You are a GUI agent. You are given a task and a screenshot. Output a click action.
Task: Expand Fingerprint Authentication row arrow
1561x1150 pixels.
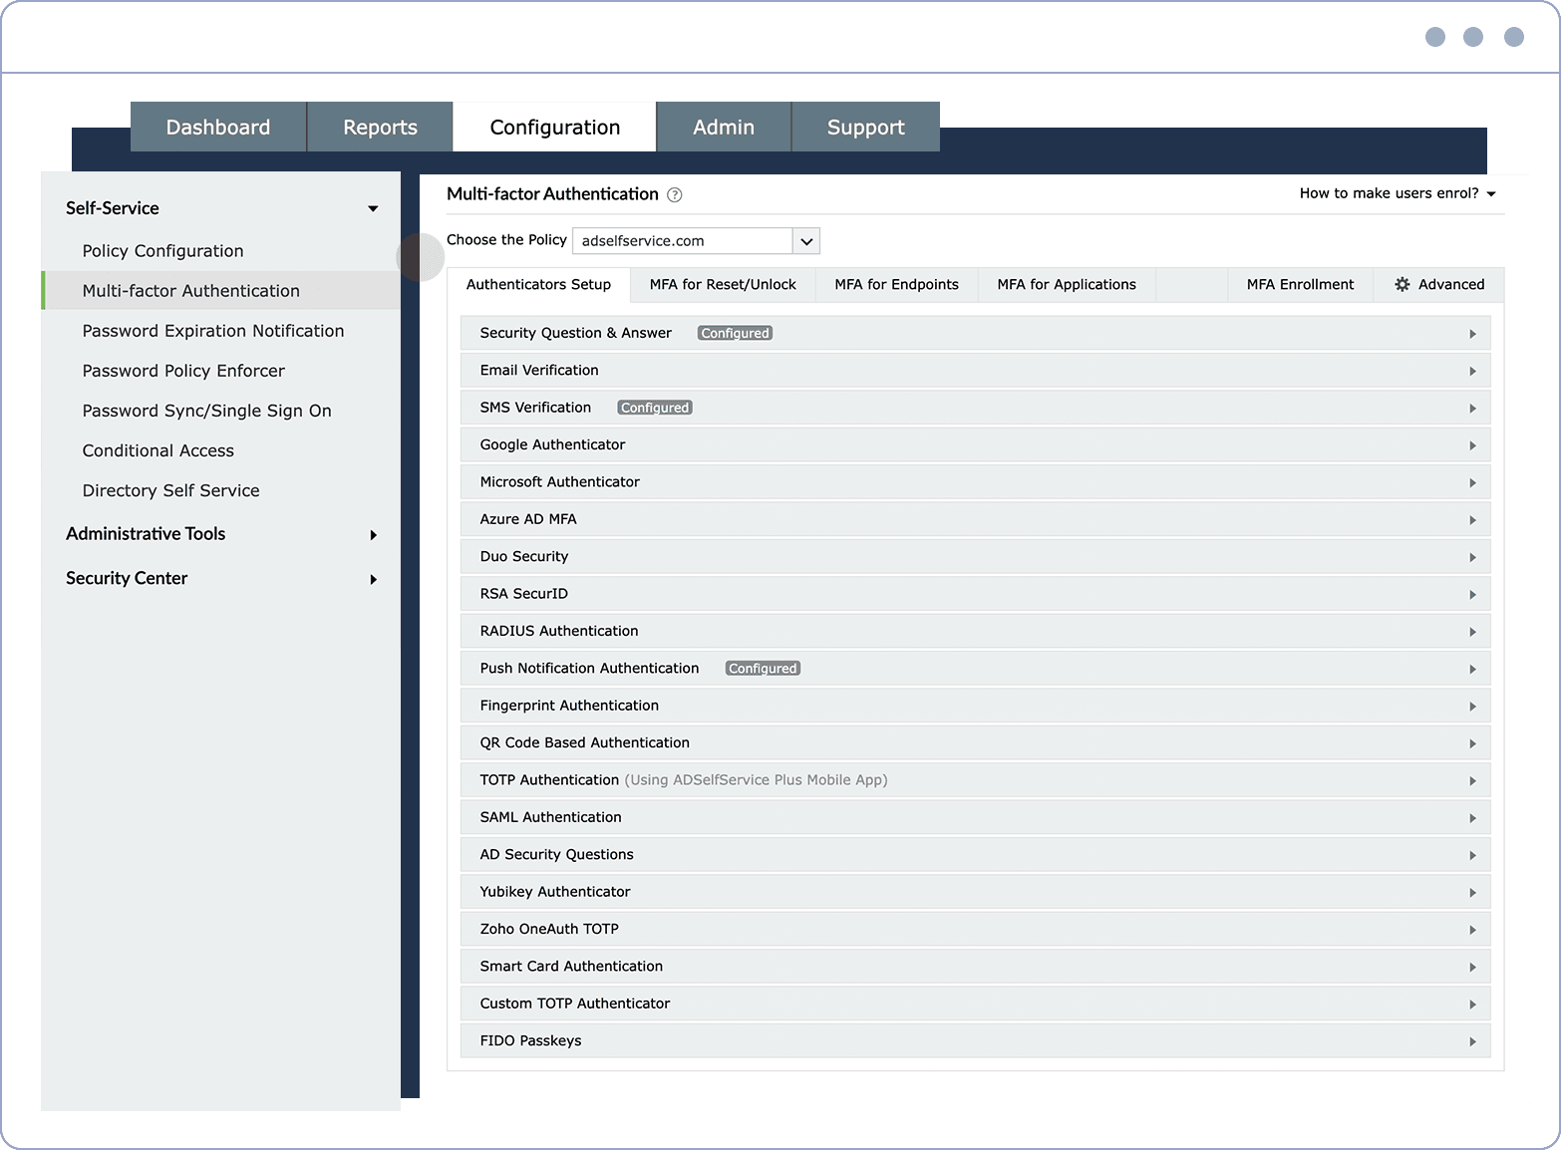1472,707
